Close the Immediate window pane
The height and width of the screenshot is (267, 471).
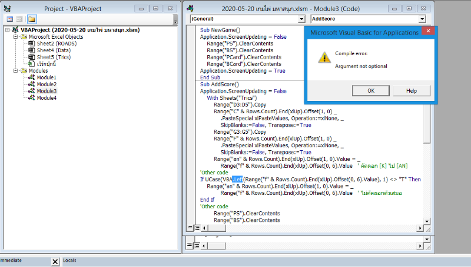coord(55,261)
